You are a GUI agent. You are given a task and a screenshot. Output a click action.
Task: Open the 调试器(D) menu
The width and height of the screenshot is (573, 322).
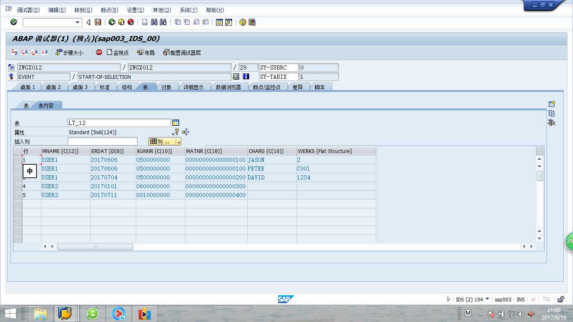pyautogui.click(x=28, y=10)
